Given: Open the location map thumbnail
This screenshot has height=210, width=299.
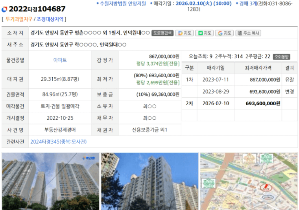Looking at the screenshot, I should click(249, 181).
